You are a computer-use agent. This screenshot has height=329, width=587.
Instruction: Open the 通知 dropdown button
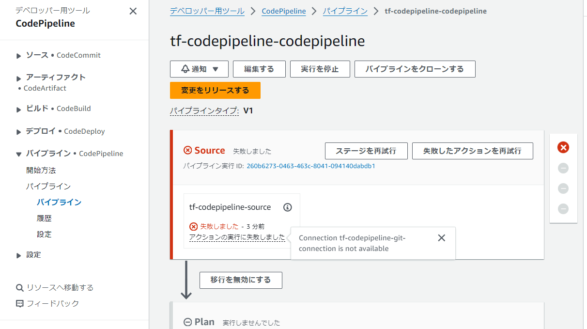[x=199, y=69]
